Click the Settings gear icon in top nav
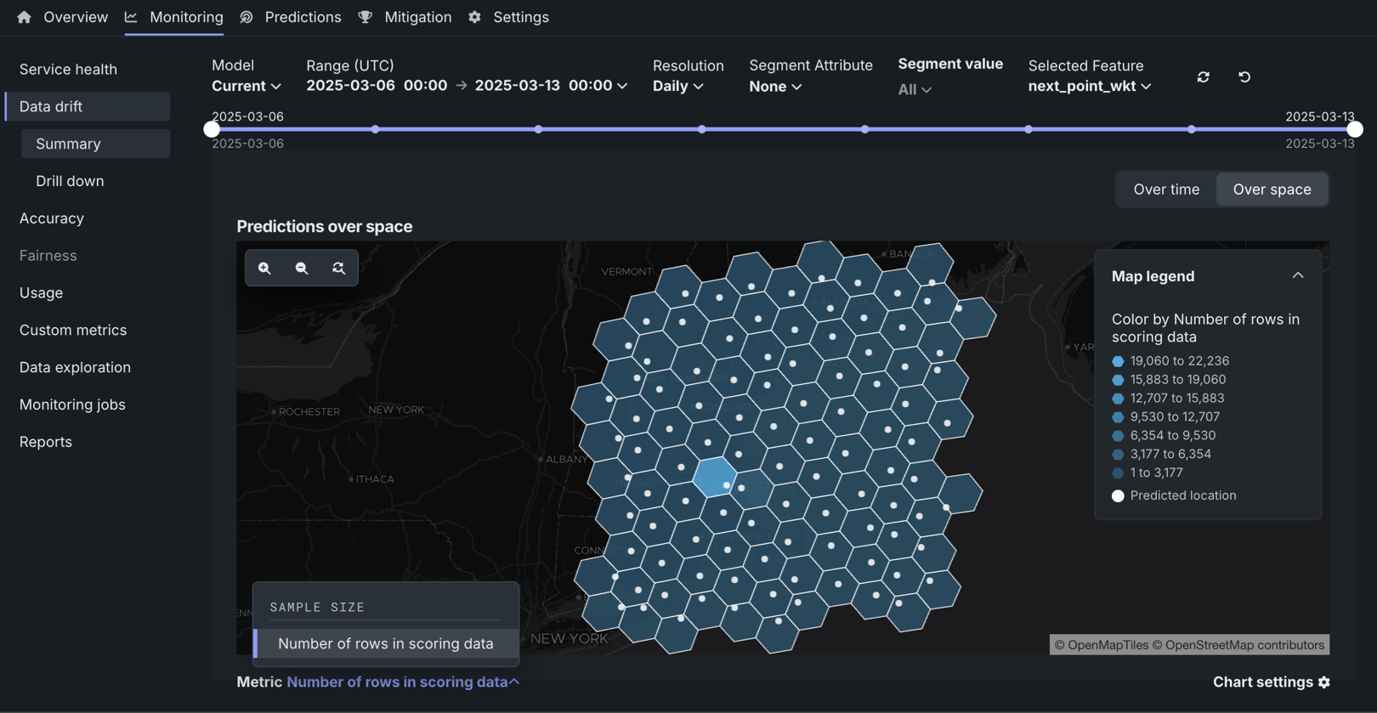 point(474,17)
